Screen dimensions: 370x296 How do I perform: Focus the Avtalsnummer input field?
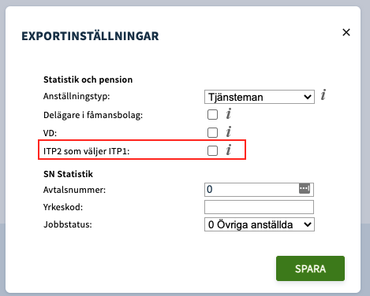click(259, 190)
